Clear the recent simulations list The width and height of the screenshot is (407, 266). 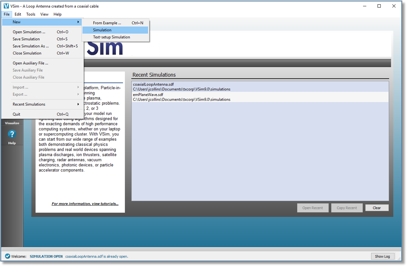coord(377,208)
